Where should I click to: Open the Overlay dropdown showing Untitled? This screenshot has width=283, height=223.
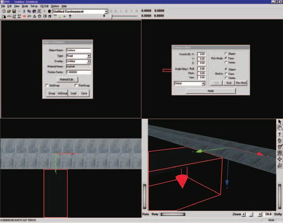point(89,61)
